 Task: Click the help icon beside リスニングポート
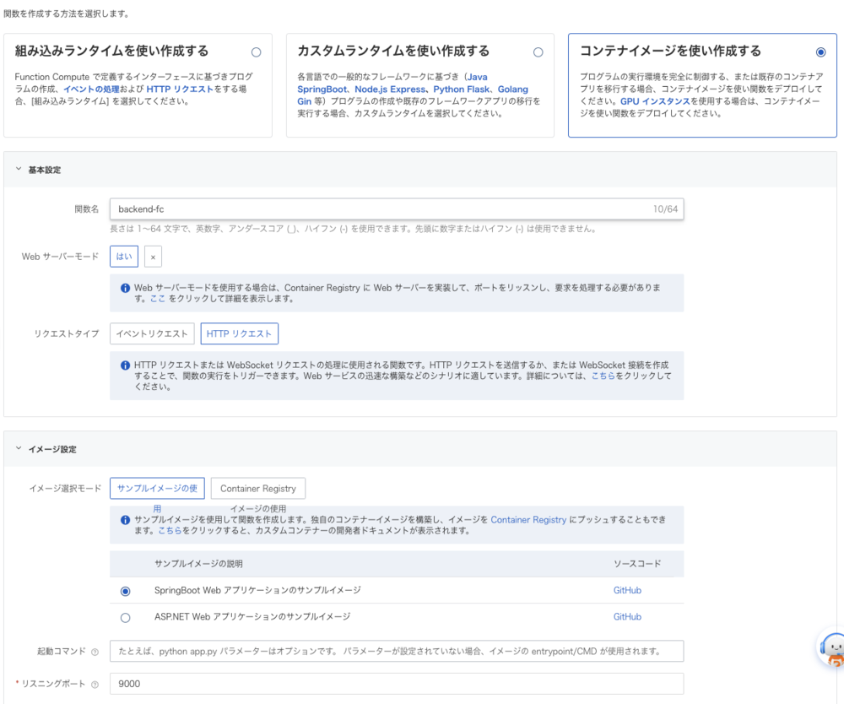click(95, 684)
